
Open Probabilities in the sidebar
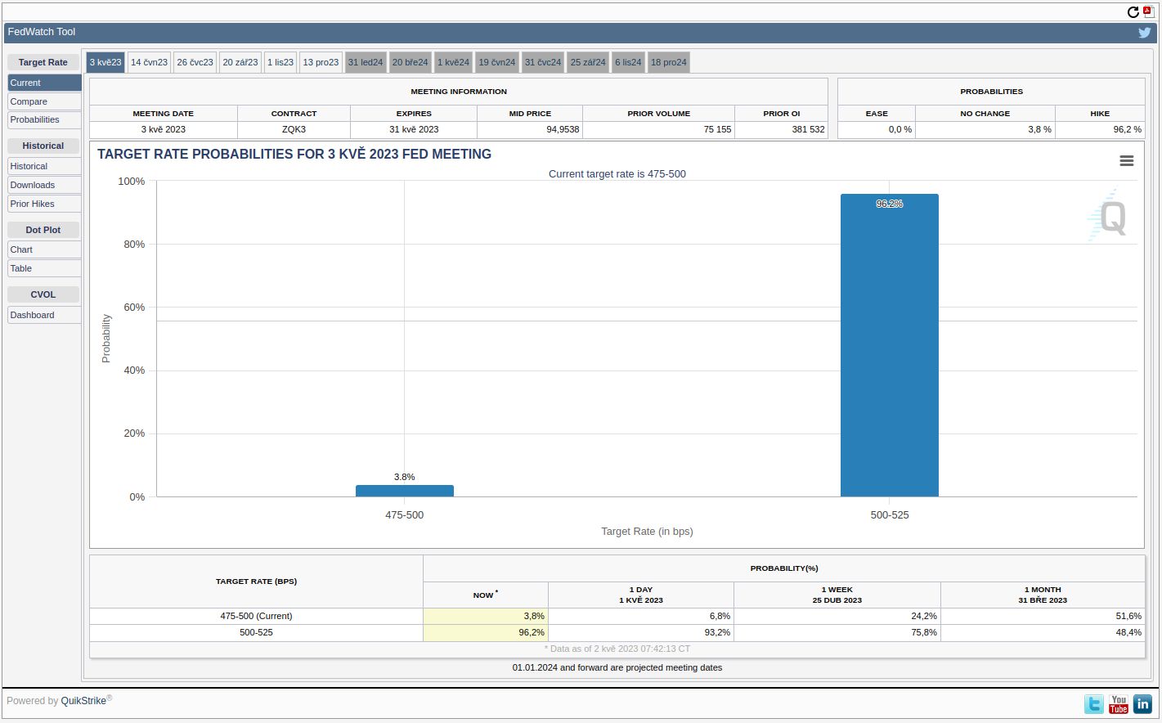(44, 119)
